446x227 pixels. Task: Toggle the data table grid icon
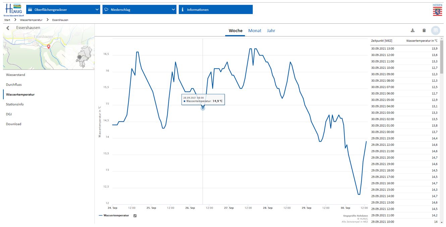coord(435,30)
